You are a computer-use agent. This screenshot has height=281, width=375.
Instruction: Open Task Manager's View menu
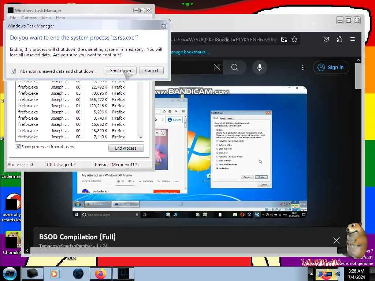click(46, 18)
